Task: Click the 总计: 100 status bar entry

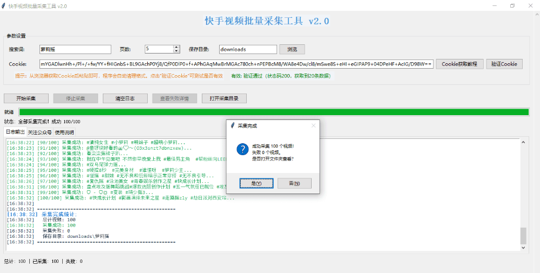Action: tap(15, 261)
